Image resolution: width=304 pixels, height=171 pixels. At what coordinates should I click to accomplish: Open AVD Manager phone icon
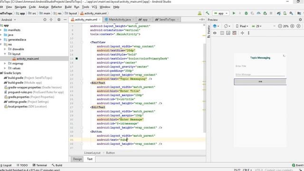coord(285,13)
